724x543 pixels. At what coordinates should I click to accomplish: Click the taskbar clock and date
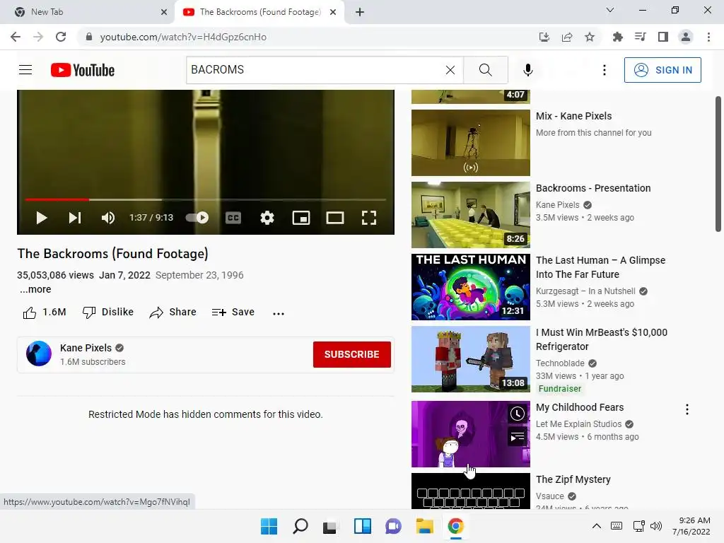(x=691, y=526)
